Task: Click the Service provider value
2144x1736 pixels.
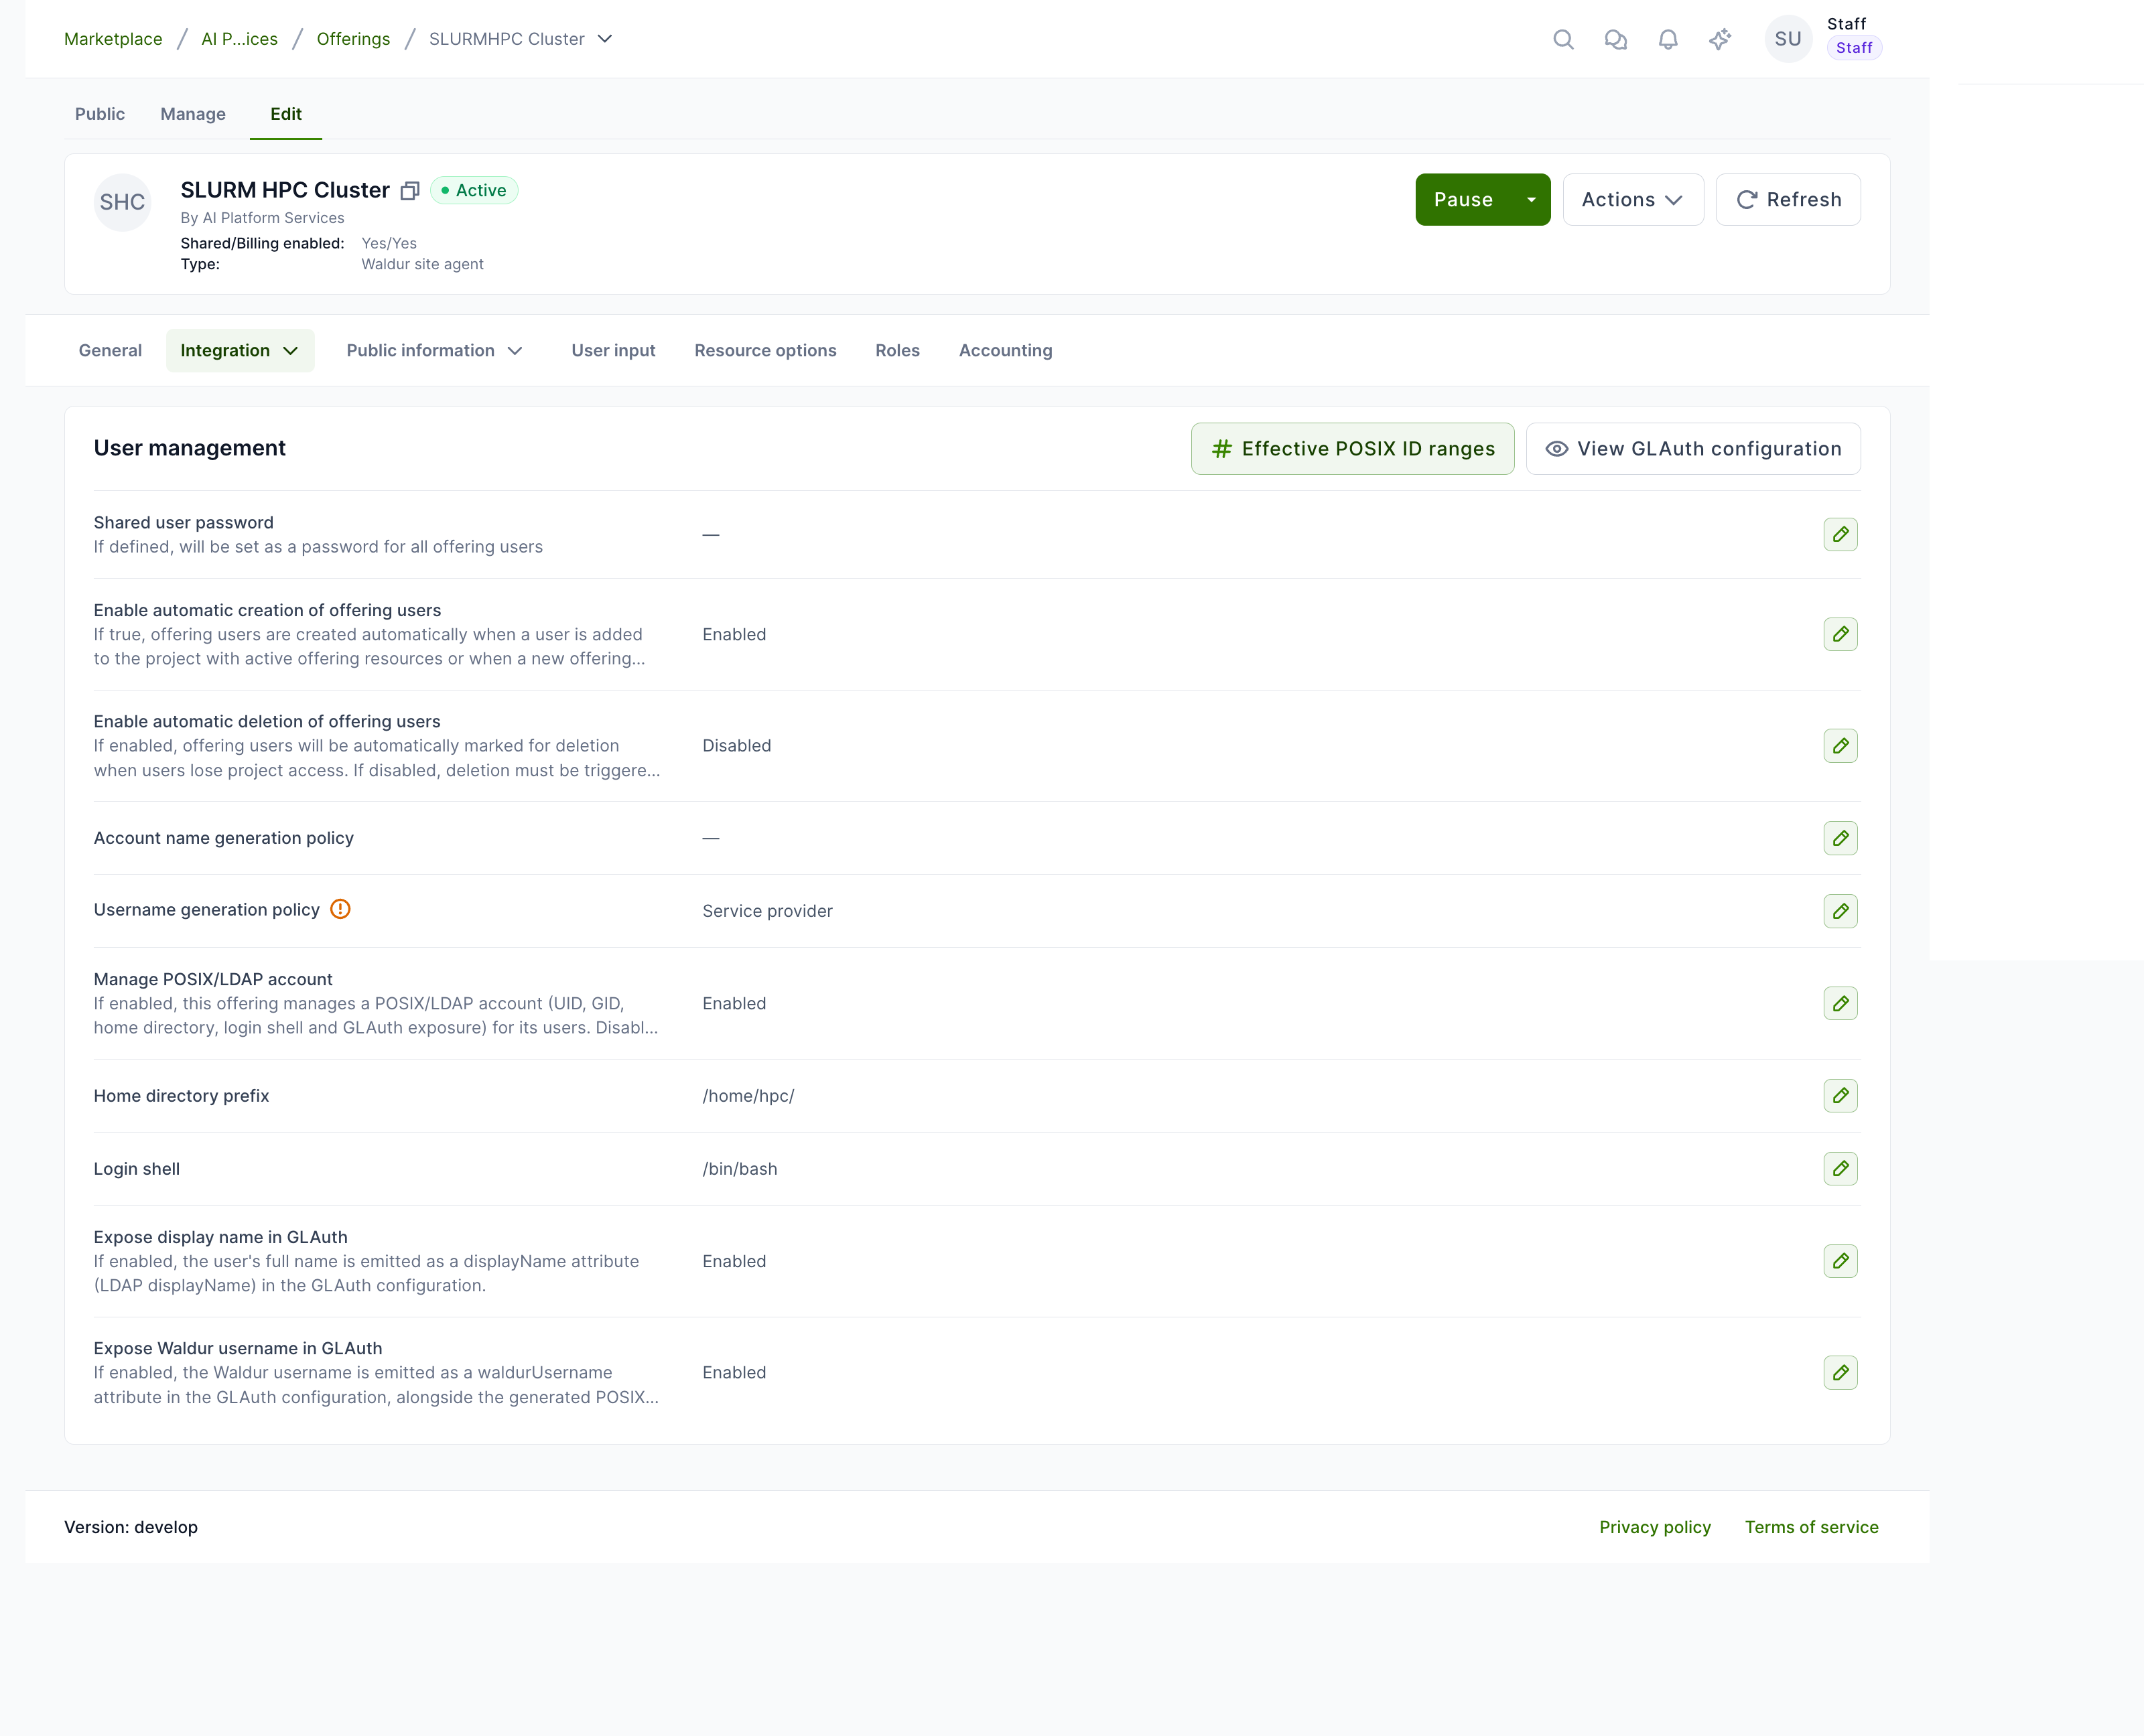Action: tap(767, 911)
